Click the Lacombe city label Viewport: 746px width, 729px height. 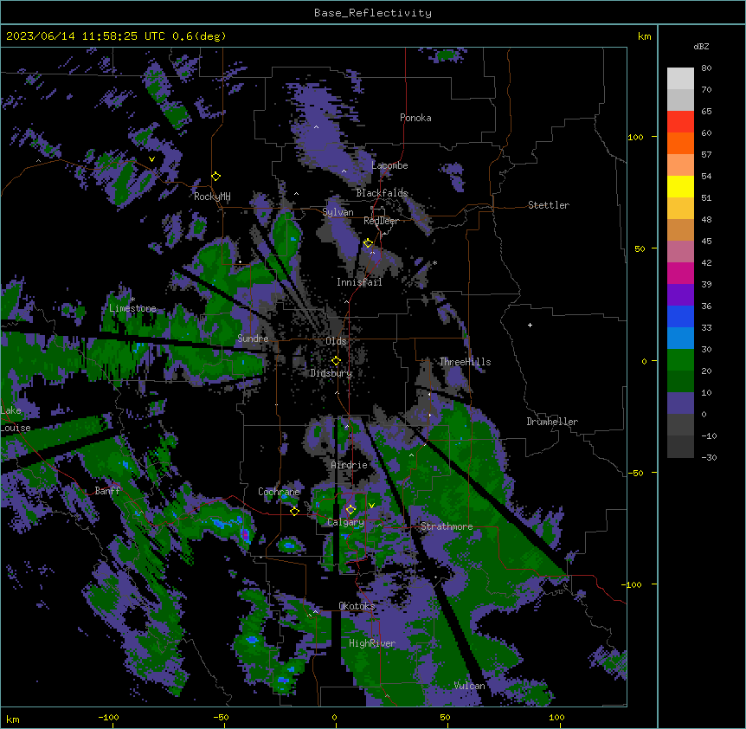coord(389,165)
